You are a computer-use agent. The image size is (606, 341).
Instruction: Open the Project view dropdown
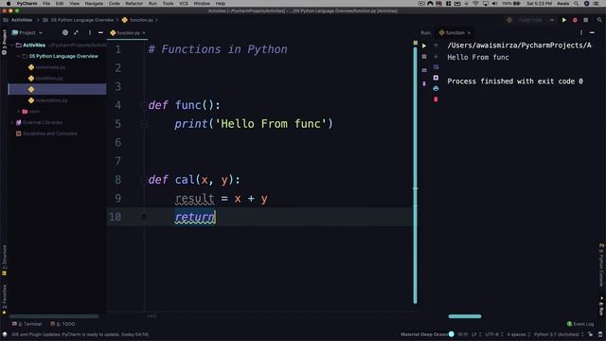point(27,33)
